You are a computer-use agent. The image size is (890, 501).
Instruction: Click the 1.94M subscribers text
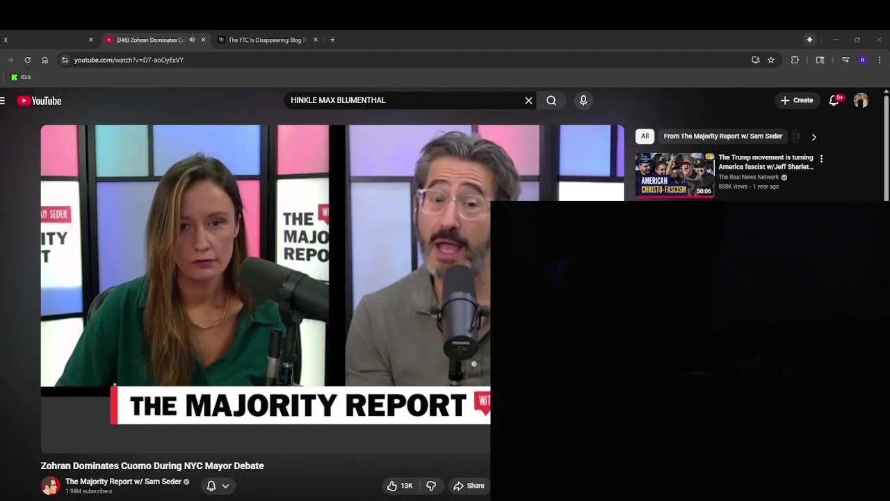(x=88, y=491)
